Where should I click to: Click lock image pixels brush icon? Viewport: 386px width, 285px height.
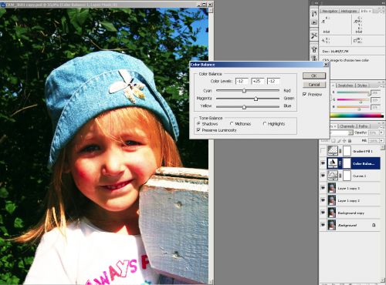pos(339,141)
